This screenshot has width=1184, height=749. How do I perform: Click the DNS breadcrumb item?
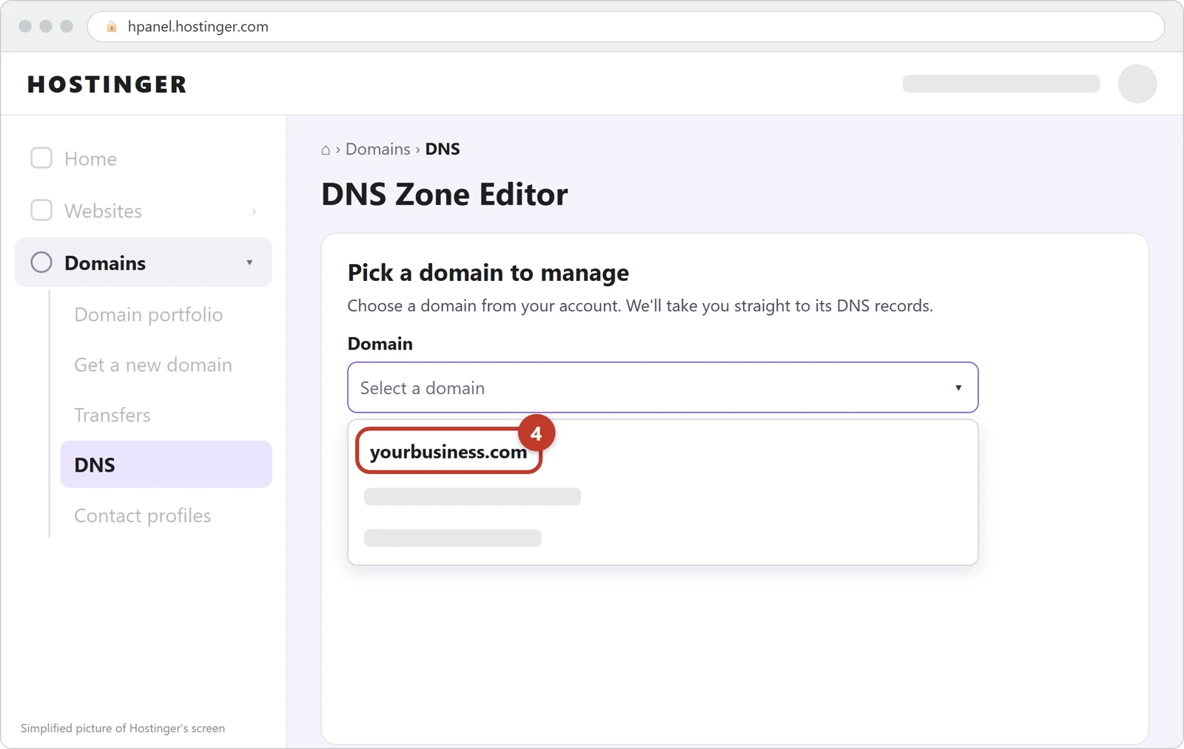coord(443,149)
